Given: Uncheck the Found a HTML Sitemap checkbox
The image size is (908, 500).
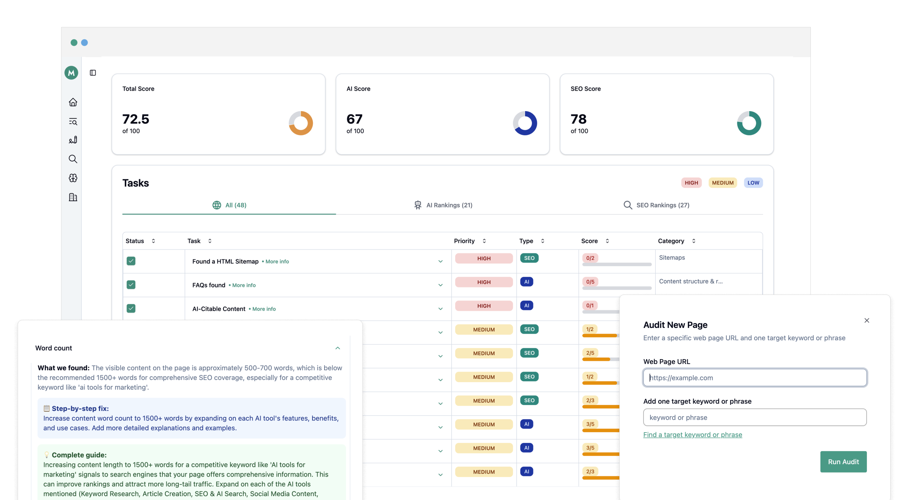Looking at the screenshot, I should click(x=131, y=261).
